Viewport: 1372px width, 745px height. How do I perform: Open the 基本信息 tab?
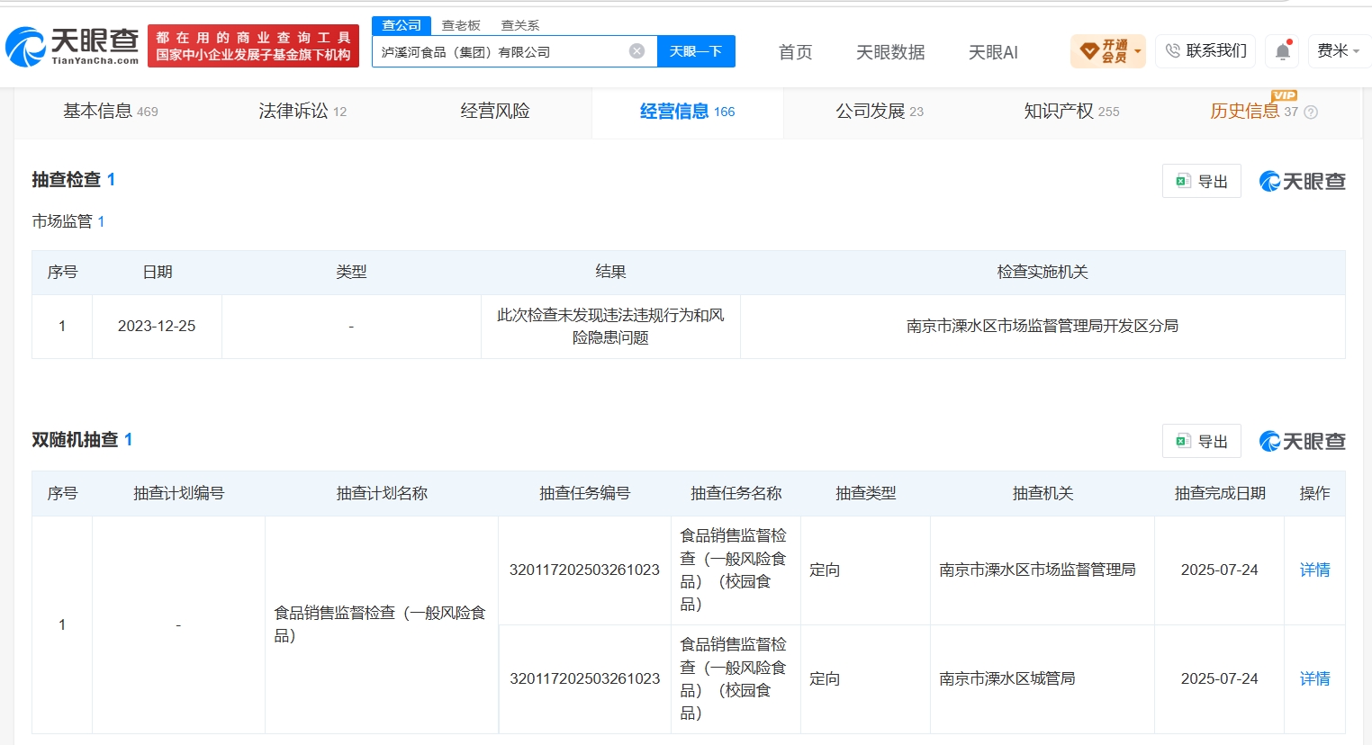click(x=111, y=112)
